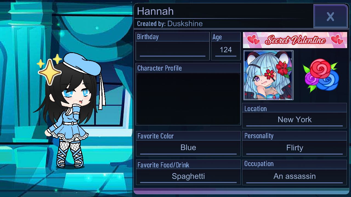Edit the Personality field showing Flirty
This screenshot has width=351, height=197.
(x=295, y=148)
